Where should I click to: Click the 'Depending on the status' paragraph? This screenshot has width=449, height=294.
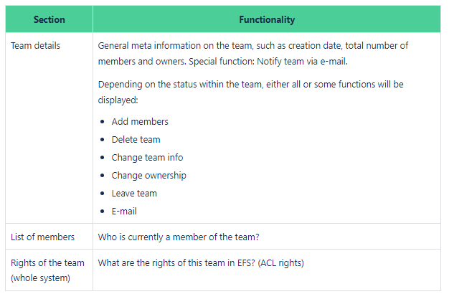click(250, 93)
